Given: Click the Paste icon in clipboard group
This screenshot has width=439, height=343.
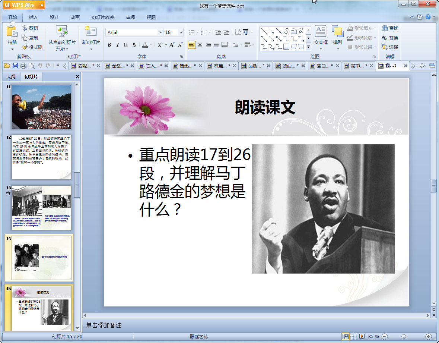Looking at the screenshot, I should (12, 31).
